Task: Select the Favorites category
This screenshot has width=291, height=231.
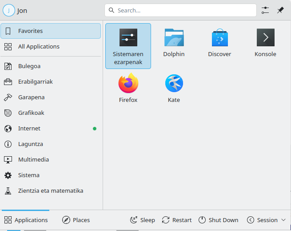Action: 51,31
